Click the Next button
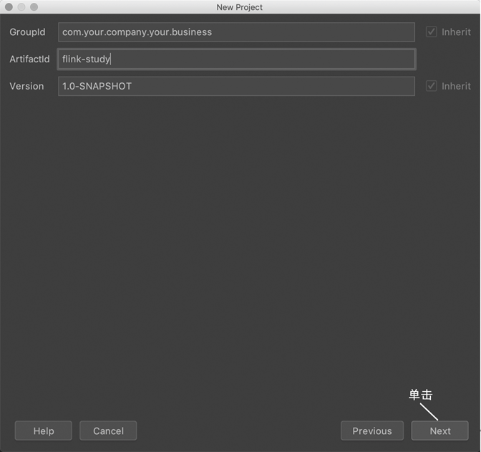481x452 pixels. click(439, 431)
